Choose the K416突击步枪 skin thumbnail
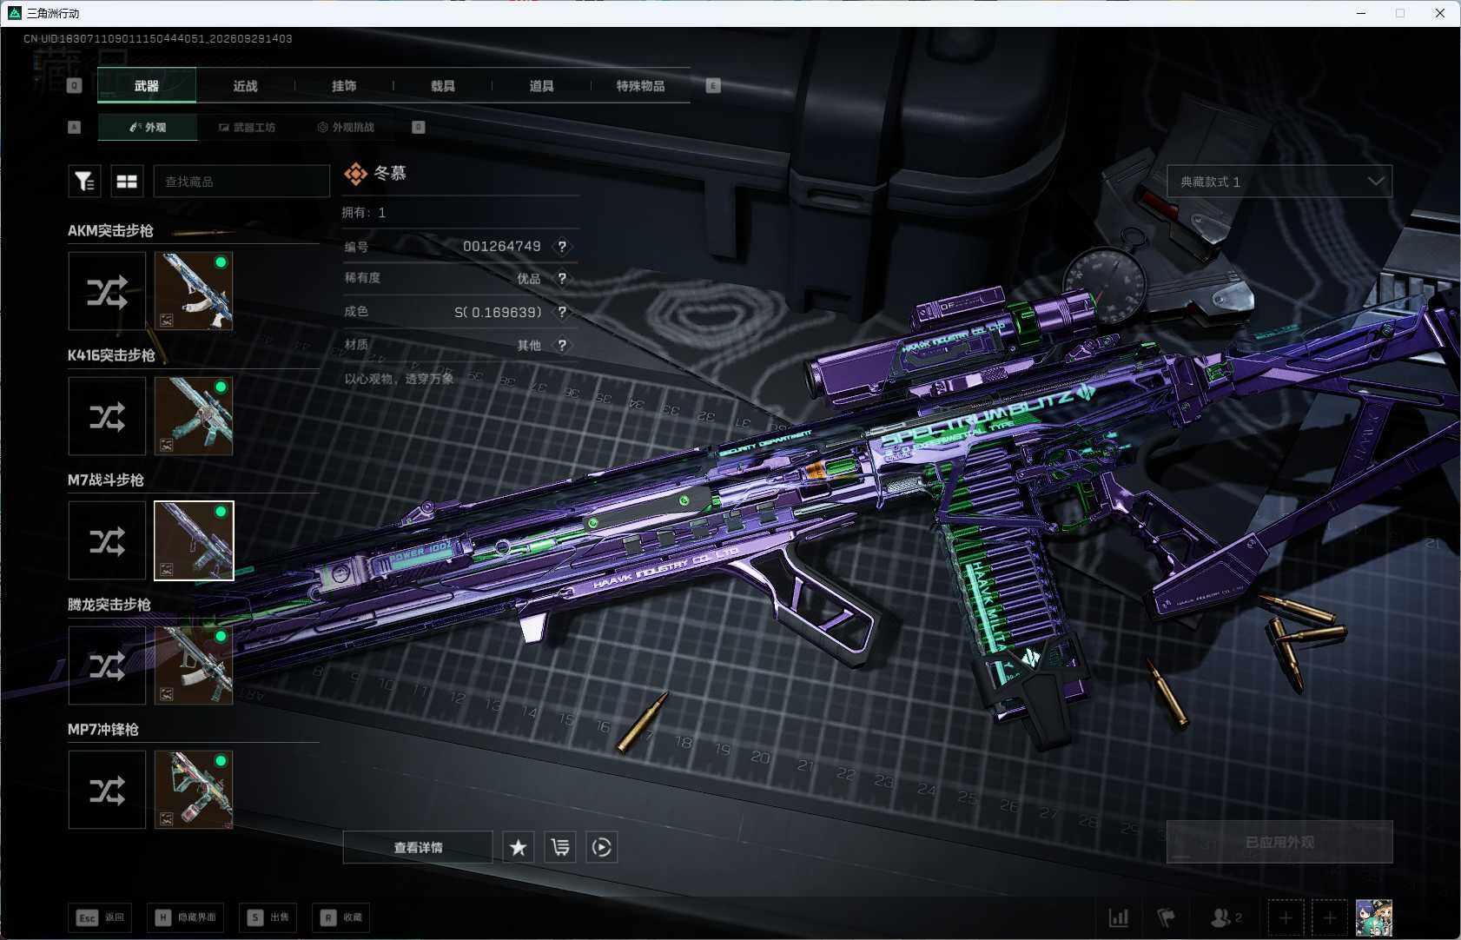Image resolution: width=1461 pixels, height=940 pixels. [194, 416]
